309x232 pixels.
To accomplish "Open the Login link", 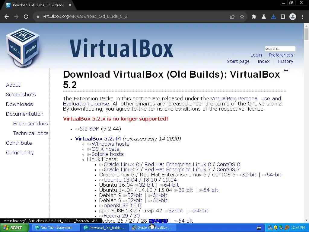I will (x=256, y=55).
